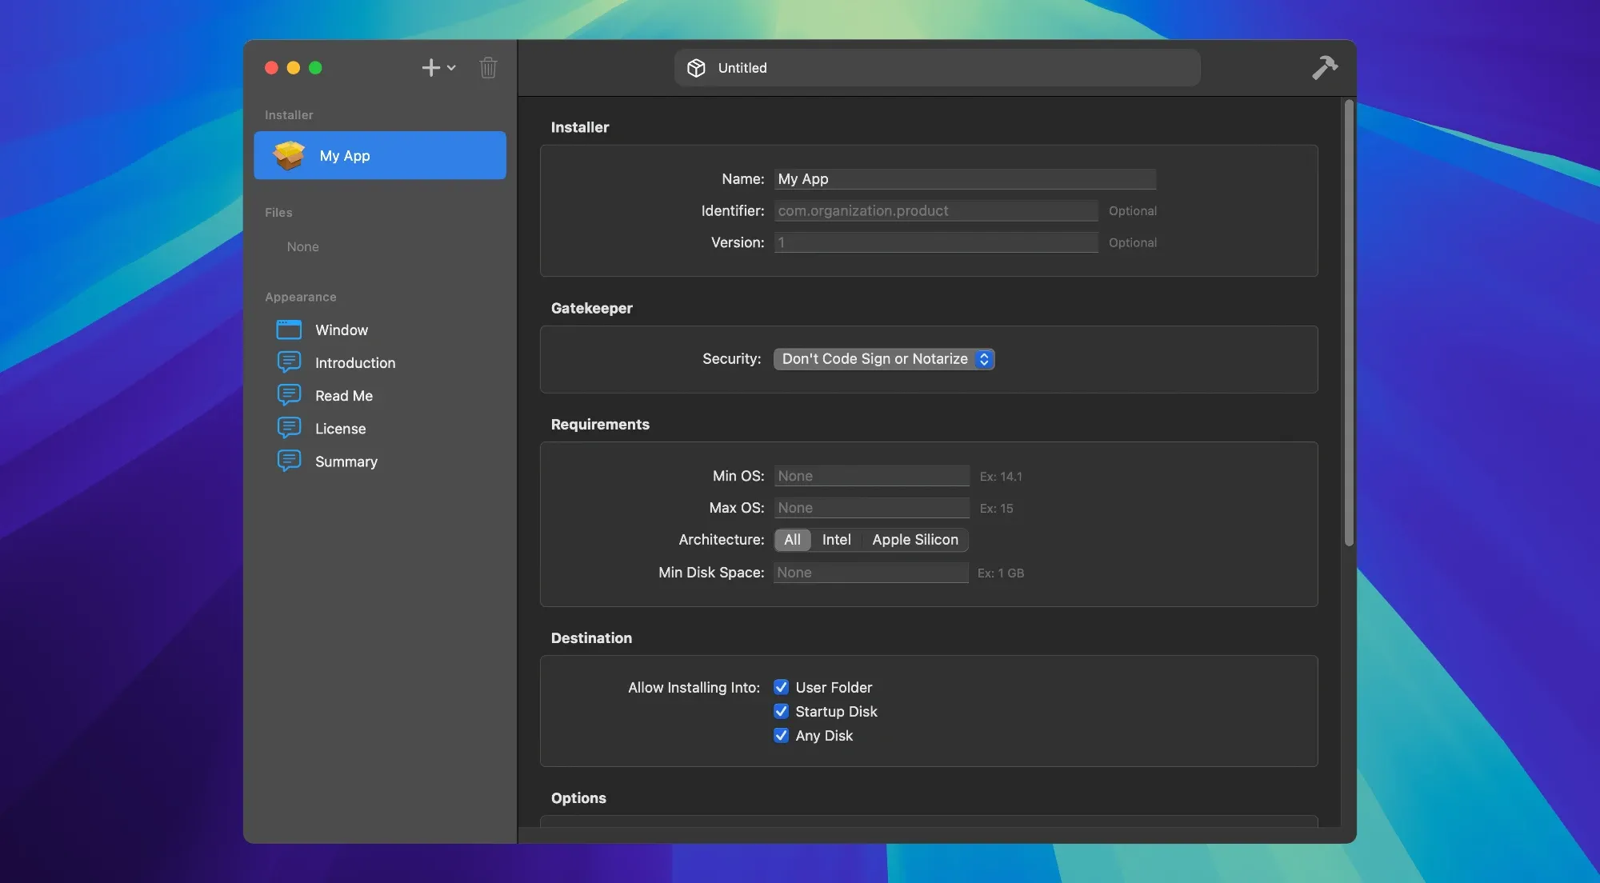Screen dimensions: 1600x883
Task: Uncheck the User Folder destination
Action: pyautogui.click(x=781, y=686)
